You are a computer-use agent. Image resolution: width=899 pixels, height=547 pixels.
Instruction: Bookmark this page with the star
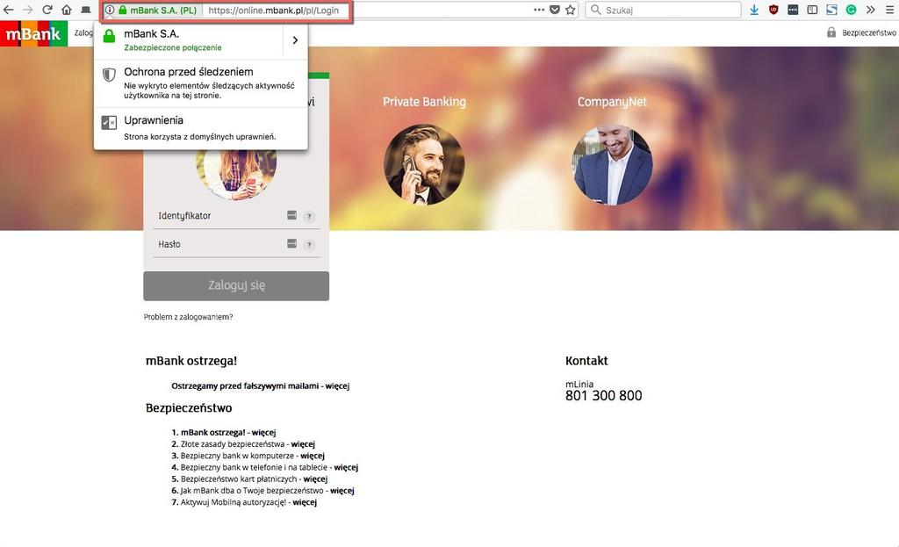pyautogui.click(x=571, y=10)
